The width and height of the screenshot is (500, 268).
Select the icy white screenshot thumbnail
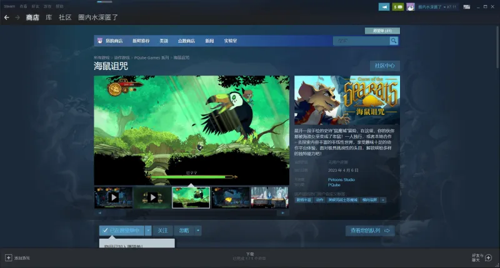270,197
